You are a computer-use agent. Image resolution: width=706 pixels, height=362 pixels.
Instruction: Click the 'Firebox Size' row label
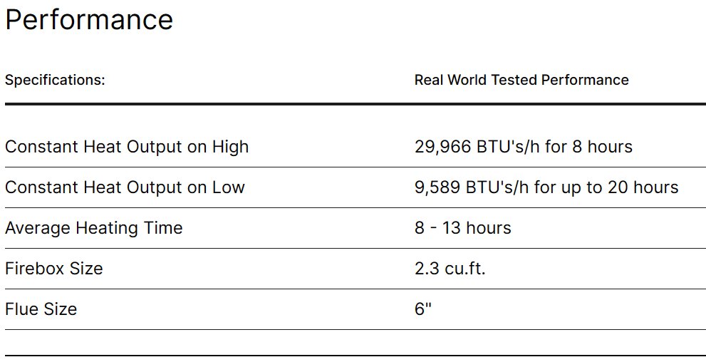pos(54,269)
